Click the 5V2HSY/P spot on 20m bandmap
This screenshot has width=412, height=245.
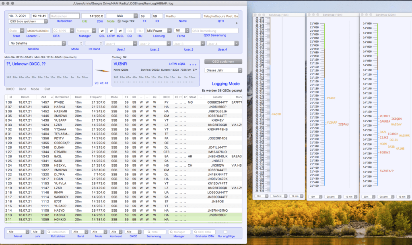coord(387,171)
